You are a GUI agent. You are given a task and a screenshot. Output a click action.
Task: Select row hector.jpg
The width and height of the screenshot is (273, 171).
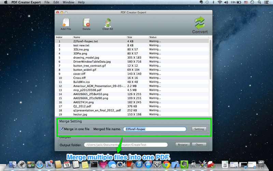click(x=132, y=115)
